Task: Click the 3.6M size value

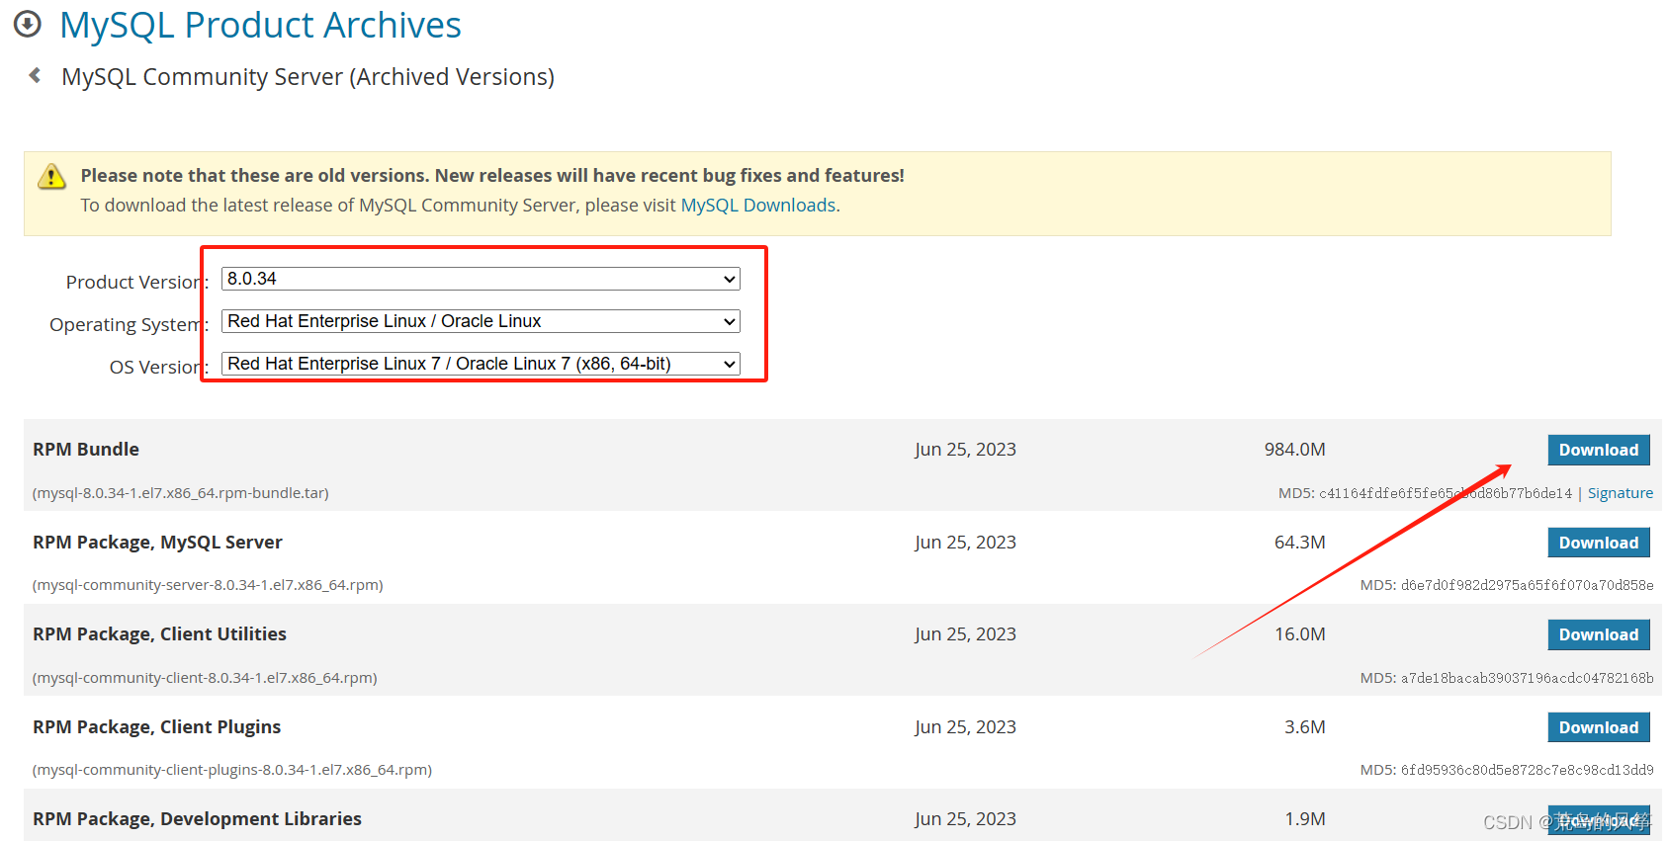Action: coord(1304,726)
